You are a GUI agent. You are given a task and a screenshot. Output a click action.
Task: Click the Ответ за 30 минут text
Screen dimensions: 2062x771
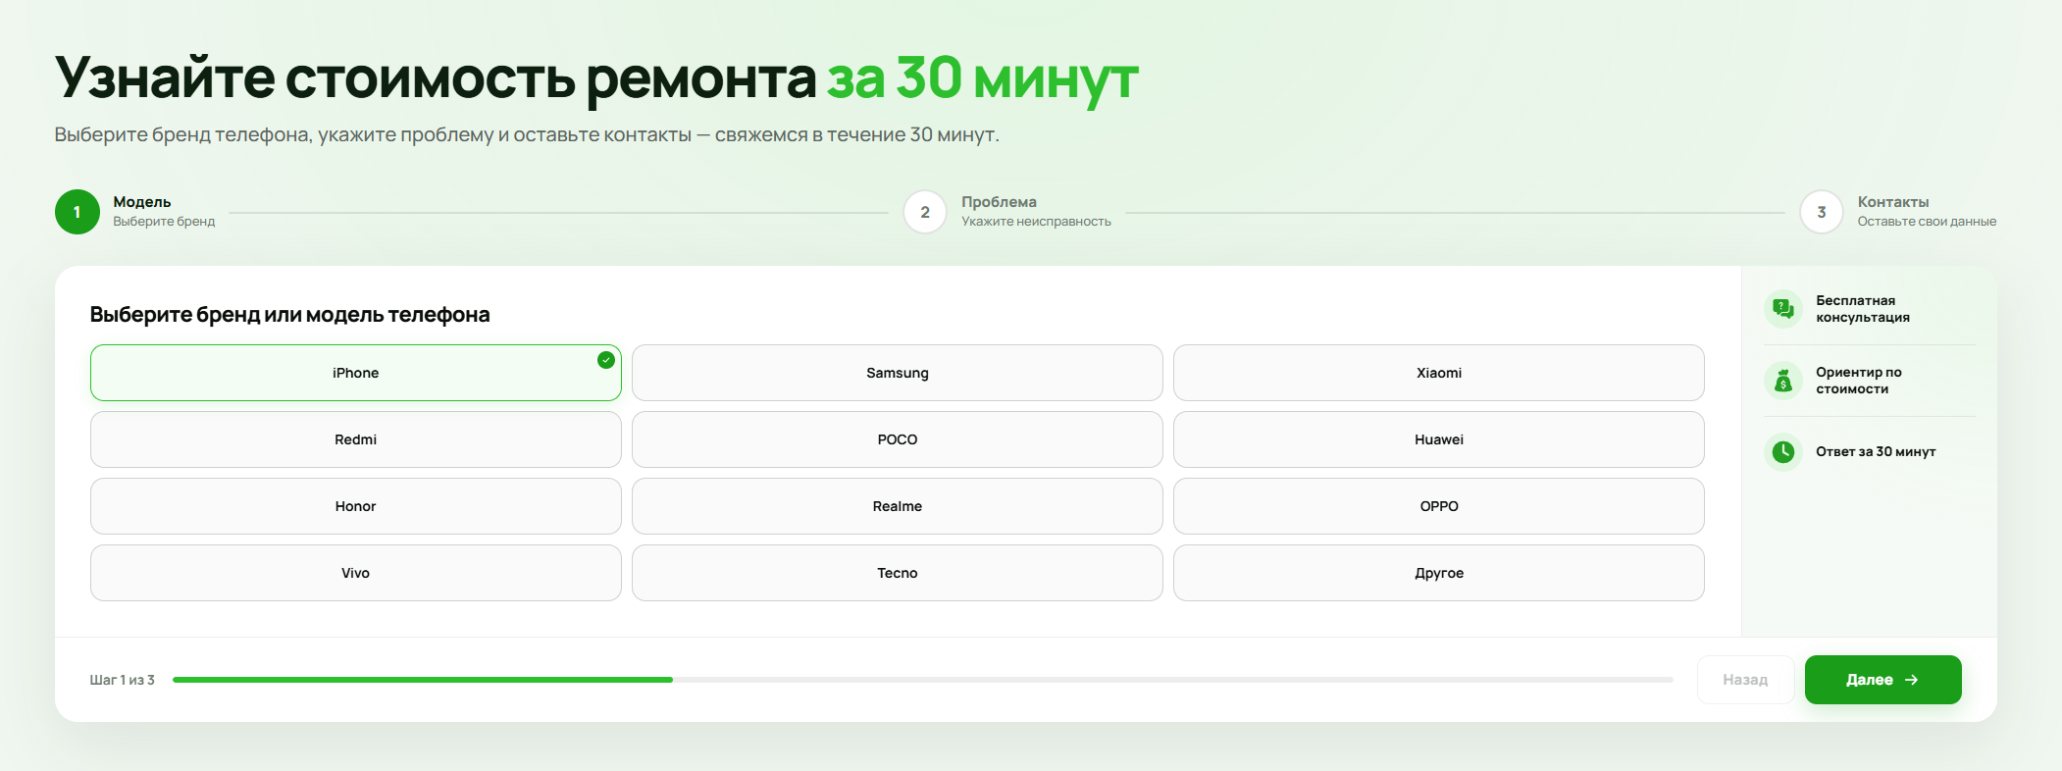click(1876, 452)
